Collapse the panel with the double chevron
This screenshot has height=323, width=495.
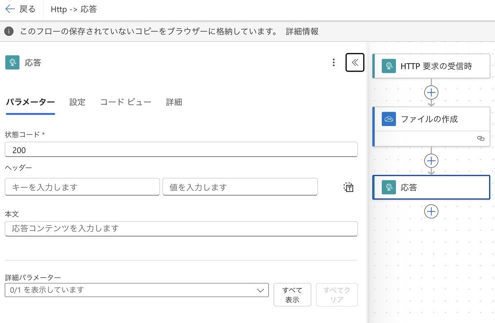click(x=355, y=63)
